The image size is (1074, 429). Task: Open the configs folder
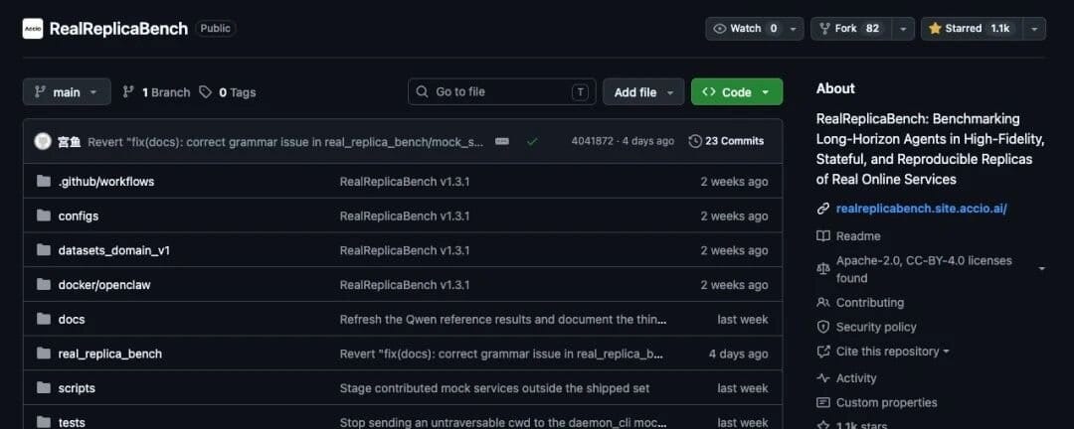point(79,215)
